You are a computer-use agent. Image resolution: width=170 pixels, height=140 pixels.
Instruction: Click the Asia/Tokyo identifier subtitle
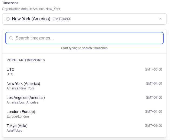coord(14,131)
